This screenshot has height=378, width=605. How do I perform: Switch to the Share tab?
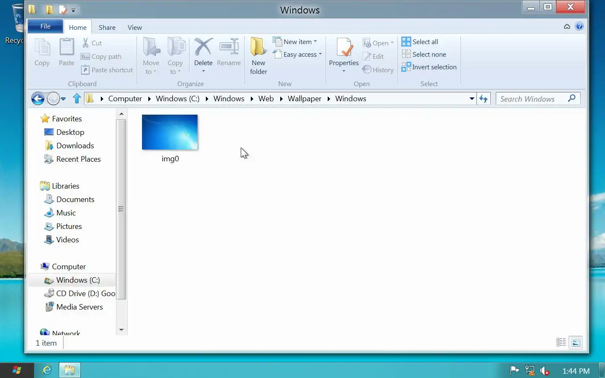(x=107, y=27)
